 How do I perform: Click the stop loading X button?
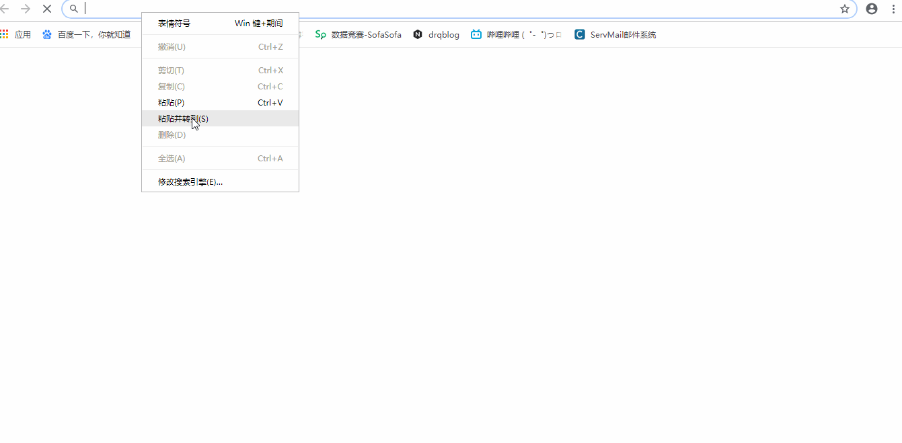point(47,9)
